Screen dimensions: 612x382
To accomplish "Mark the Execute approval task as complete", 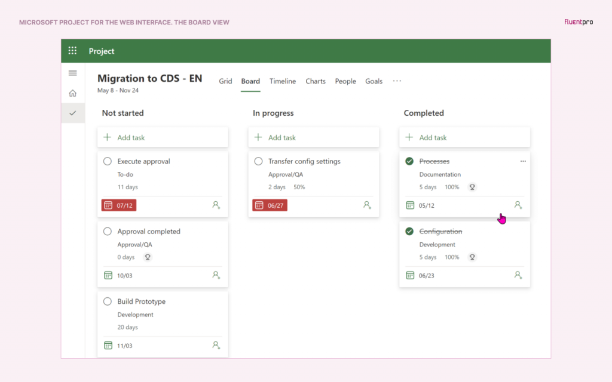I will 107,161.
